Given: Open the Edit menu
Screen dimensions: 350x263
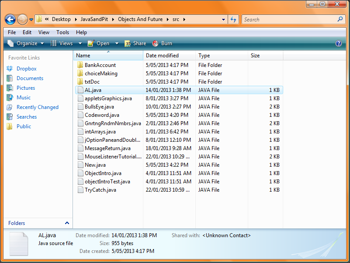Looking at the screenshot, I should (27, 32).
